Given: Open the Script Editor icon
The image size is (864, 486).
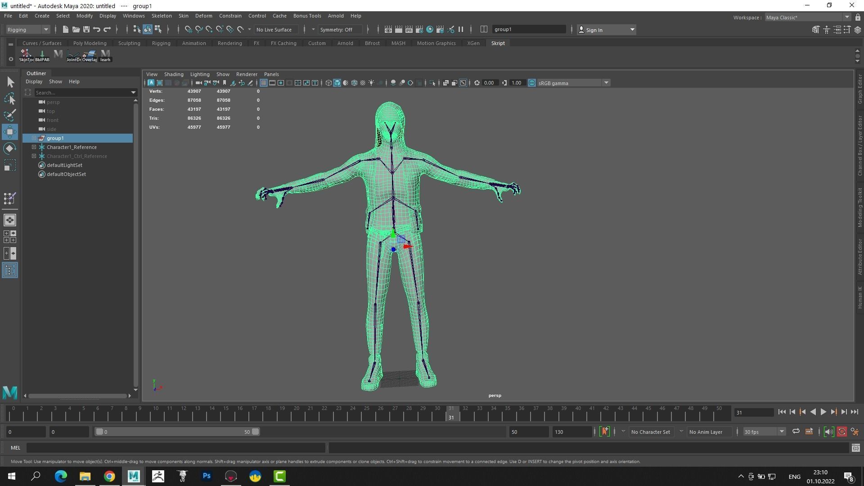Looking at the screenshot, I should tap(855, 448).
